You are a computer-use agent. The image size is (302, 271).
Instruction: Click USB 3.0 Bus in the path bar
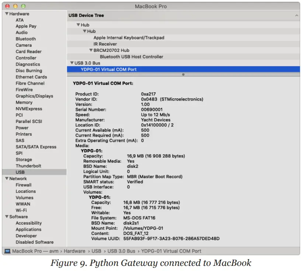pos(121,251)
